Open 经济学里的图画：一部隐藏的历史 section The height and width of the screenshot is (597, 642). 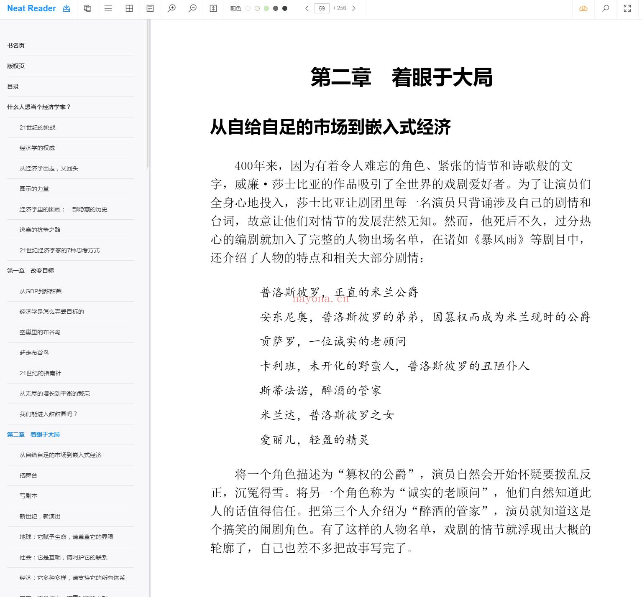click(63, 209)
